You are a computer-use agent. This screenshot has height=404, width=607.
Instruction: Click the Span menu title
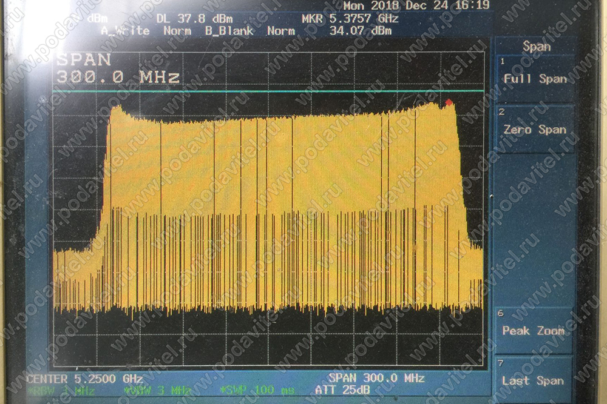[x=537, y=47]
